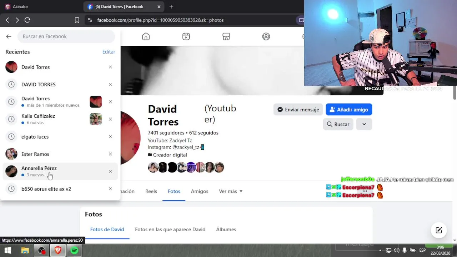The height and width of the screenshot is (257, 457).
Task: Open Spotify from the taskbar
Action: (x=74, y=251)
